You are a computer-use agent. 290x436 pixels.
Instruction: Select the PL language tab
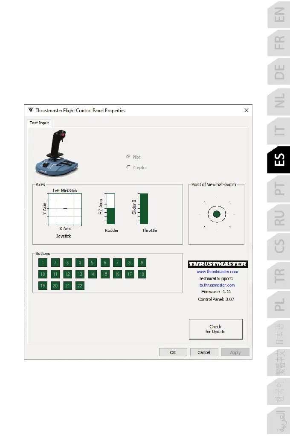coord(279,304)
